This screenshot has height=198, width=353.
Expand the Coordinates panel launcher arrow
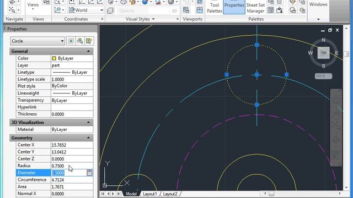pyautogui.click(x=102, y=19)
